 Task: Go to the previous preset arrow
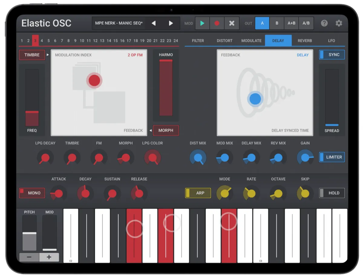tap(154, 23)
